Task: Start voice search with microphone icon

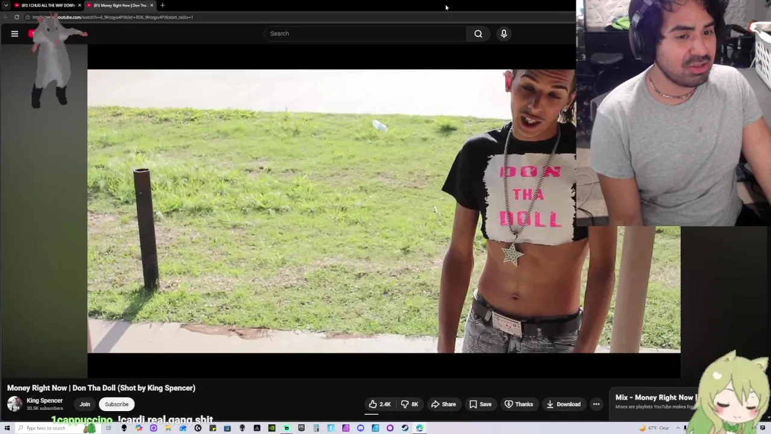Action: [x=504, y=34]
